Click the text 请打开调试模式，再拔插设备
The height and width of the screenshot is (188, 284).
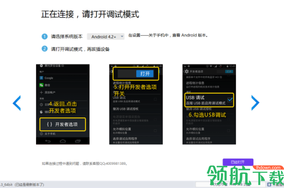tap(80, 49)
